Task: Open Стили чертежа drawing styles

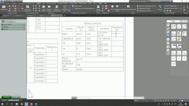Action: [x=44, y=8]
